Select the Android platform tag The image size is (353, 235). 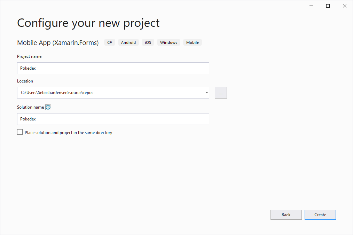point(128,42)
